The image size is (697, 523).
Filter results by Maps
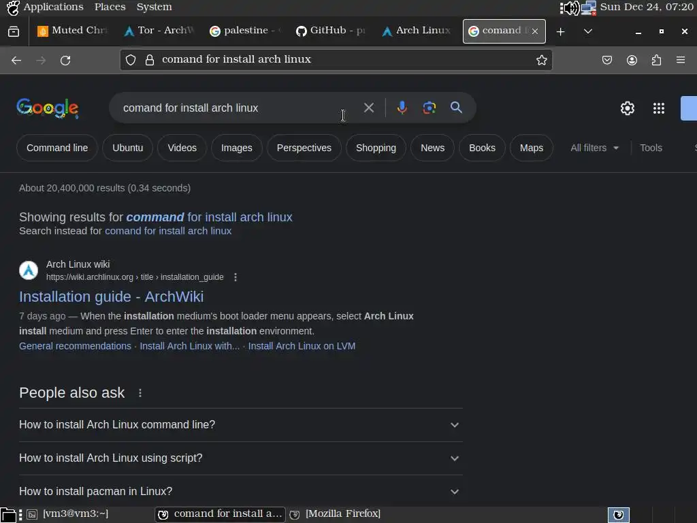[x=531, y=148]
